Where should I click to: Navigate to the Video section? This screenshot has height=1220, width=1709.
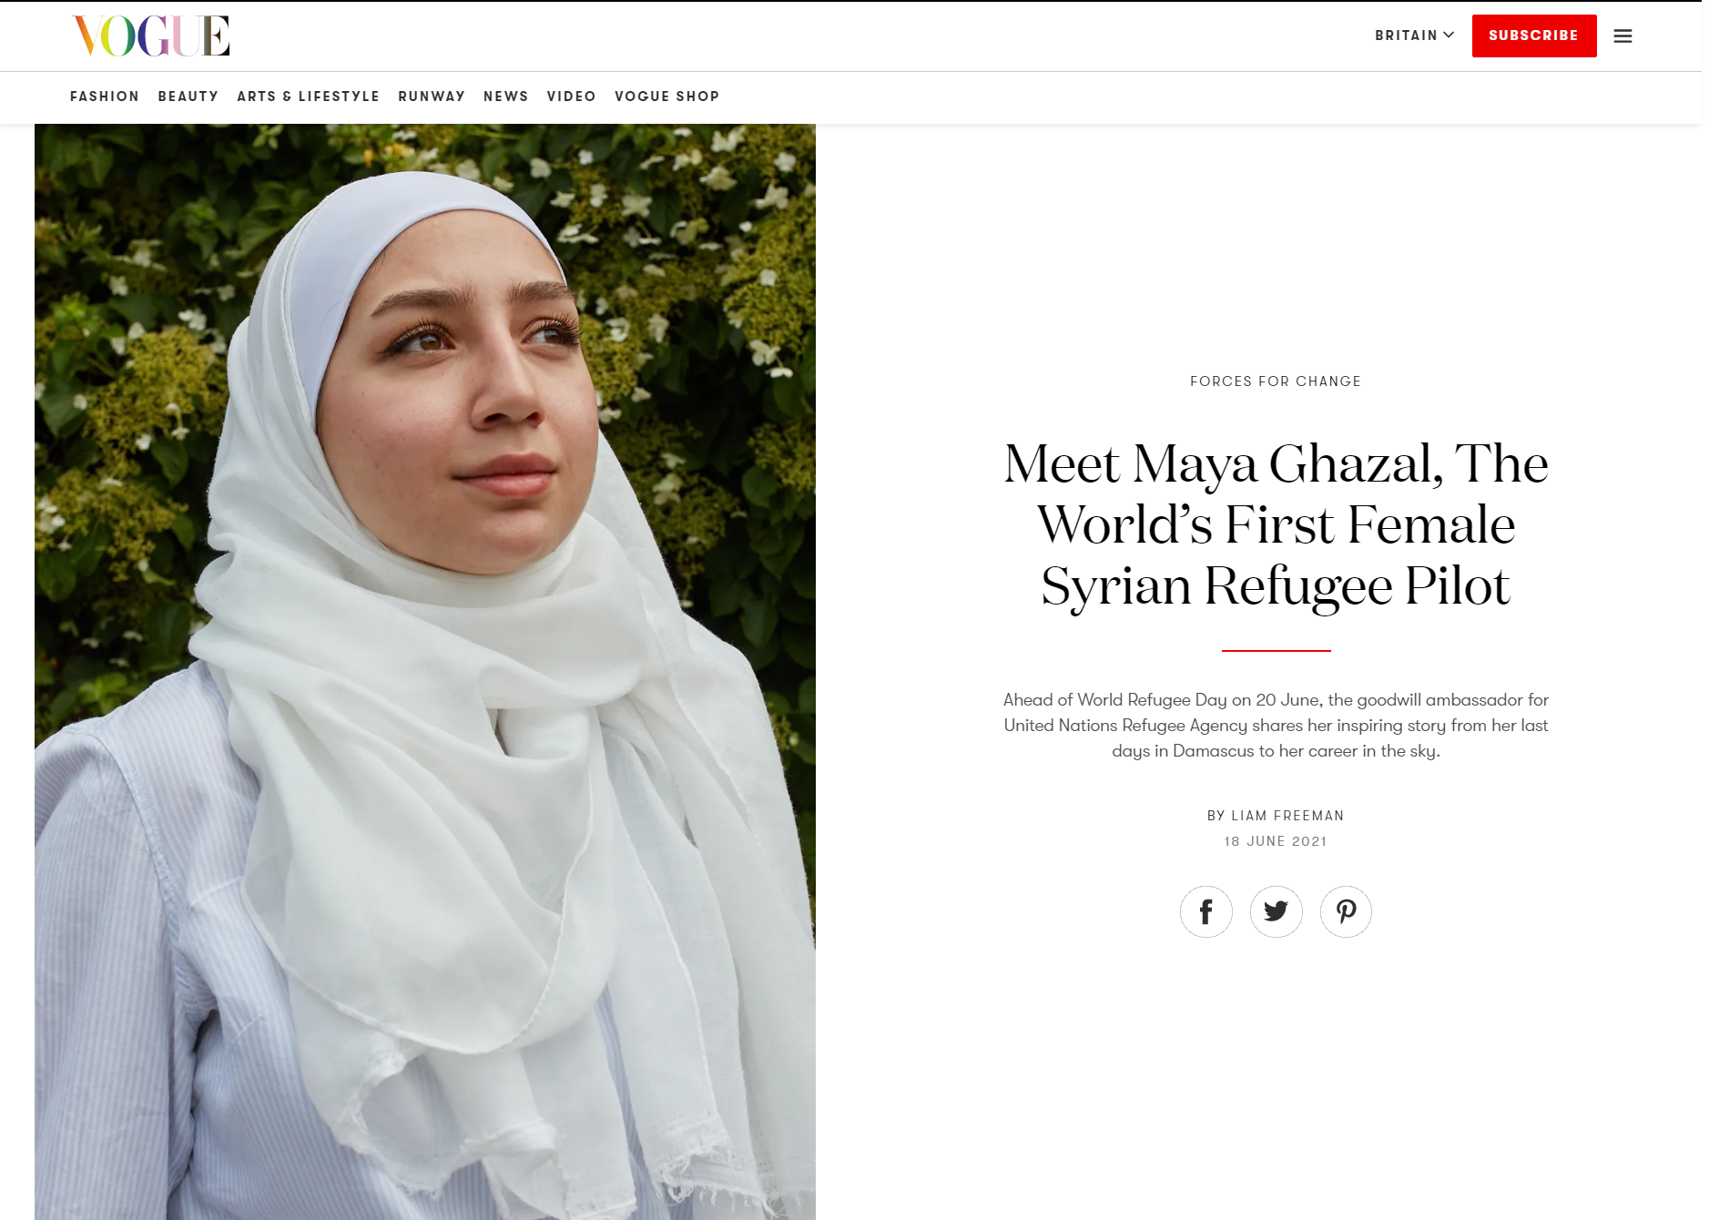572,97
